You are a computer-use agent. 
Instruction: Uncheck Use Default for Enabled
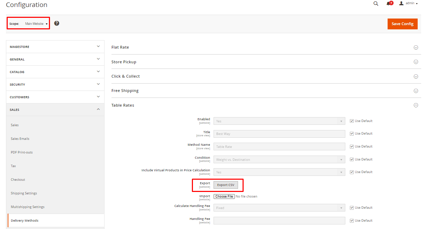click(x=352, y=121)
